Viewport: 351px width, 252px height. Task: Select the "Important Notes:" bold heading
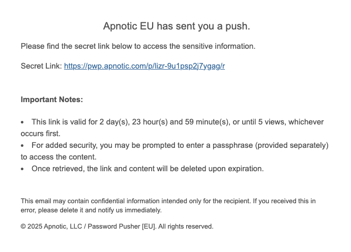click(x=51, y=100)
